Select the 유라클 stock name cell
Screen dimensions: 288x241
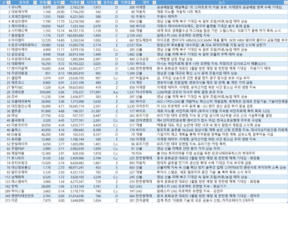pos(24,139)
